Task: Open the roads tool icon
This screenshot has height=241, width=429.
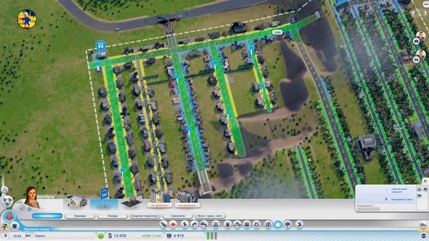Action: pos(164,224)
